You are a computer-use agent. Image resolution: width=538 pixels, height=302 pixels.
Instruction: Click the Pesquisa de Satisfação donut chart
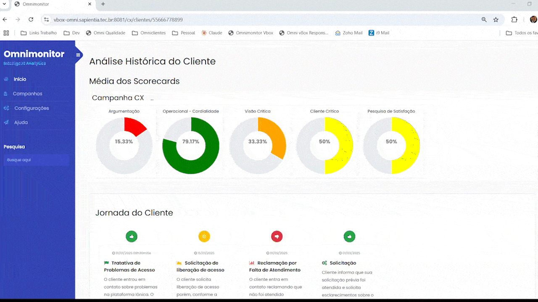(391, 146)
